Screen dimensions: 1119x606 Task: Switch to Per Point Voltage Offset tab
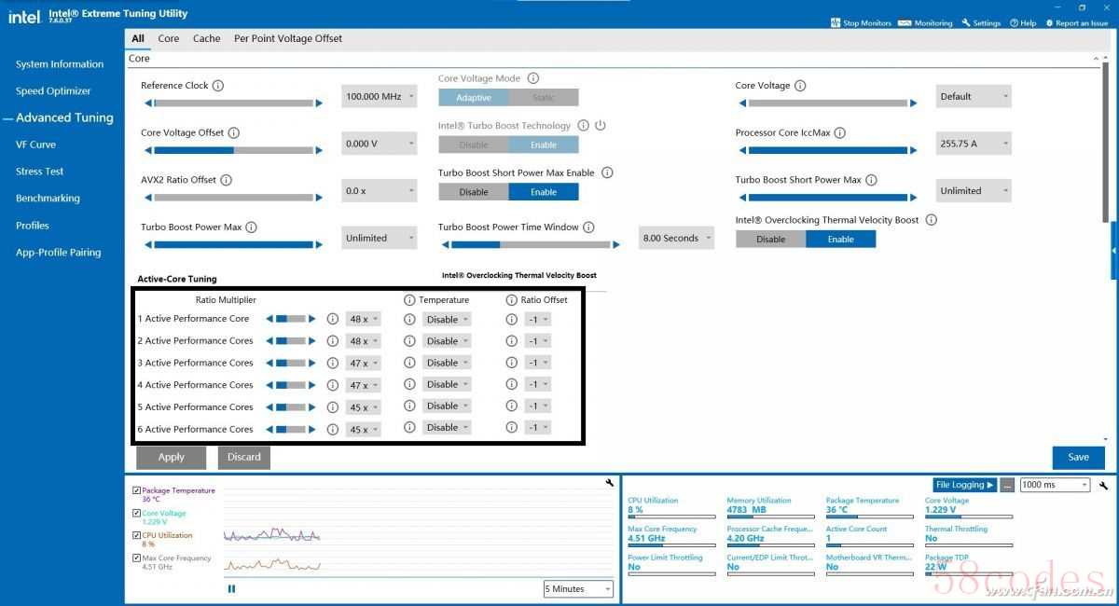pos(288,39)
